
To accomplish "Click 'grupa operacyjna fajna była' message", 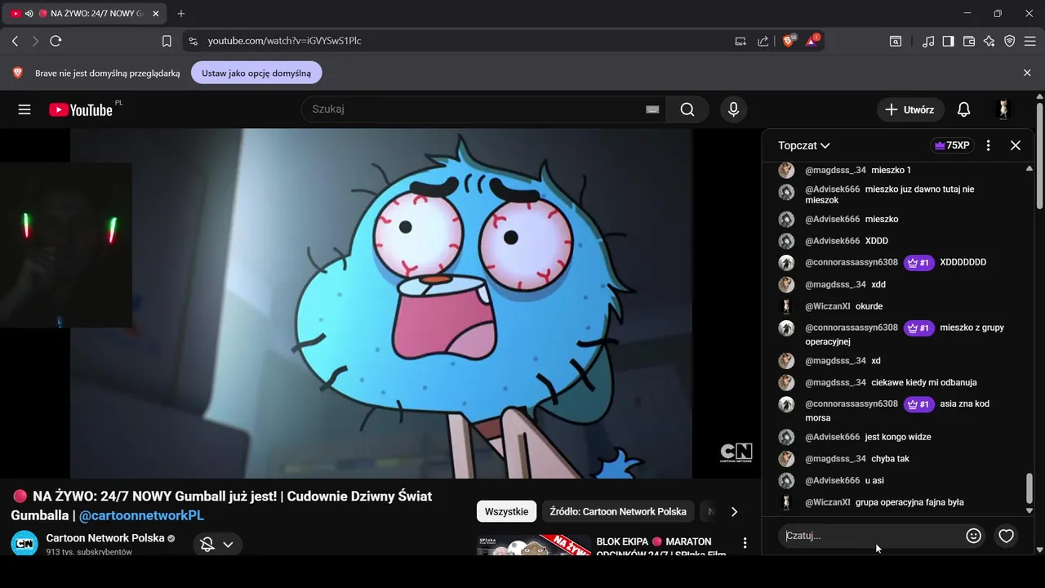I will tap(909, 502).
